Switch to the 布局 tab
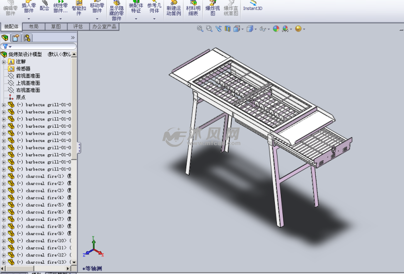The width and height of the screenshot is (404, 274). pos(34,27)
